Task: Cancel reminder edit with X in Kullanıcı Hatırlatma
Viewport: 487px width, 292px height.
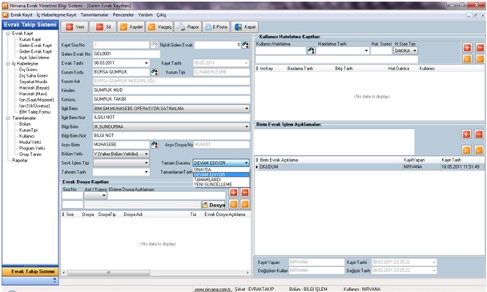Action: (468, 59)
